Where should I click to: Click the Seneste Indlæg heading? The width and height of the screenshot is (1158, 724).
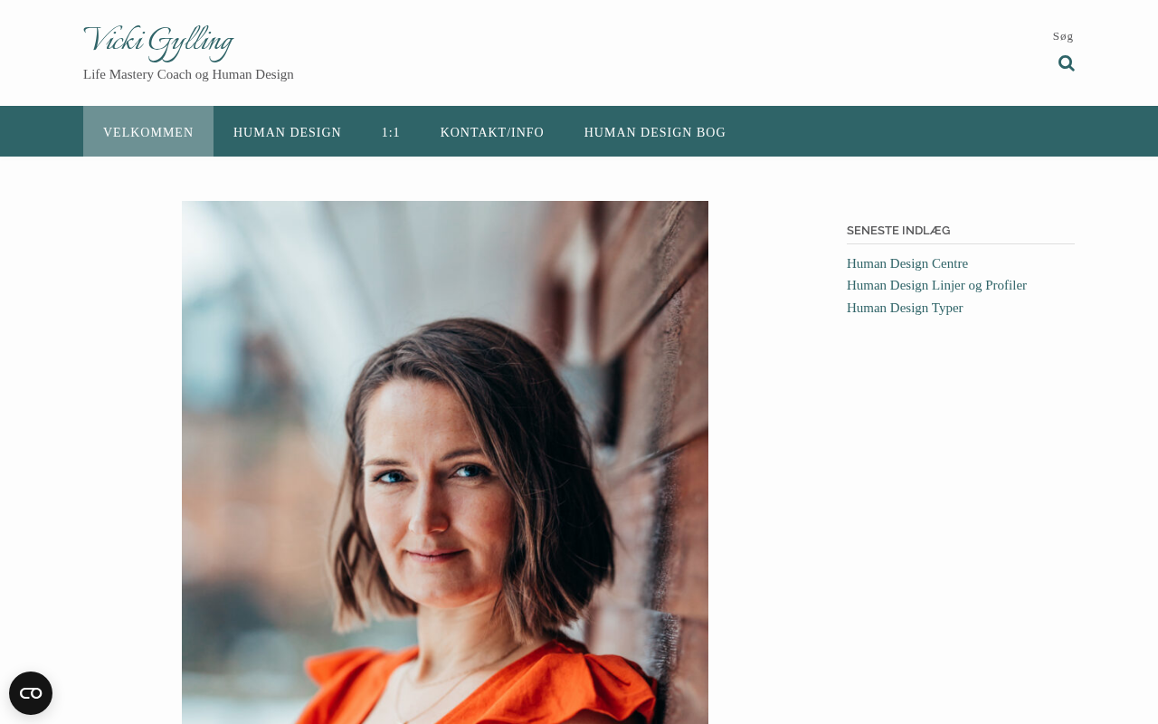click(x=898, y=230)
